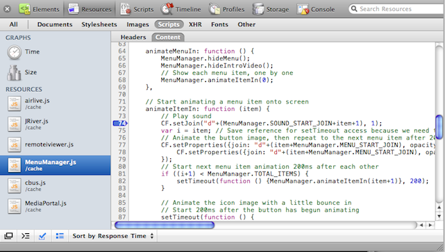Toggle enable resource tracking checkmark
Viewport: 445px width, 252px height.
pyautogui.click(x=42, y=236)
